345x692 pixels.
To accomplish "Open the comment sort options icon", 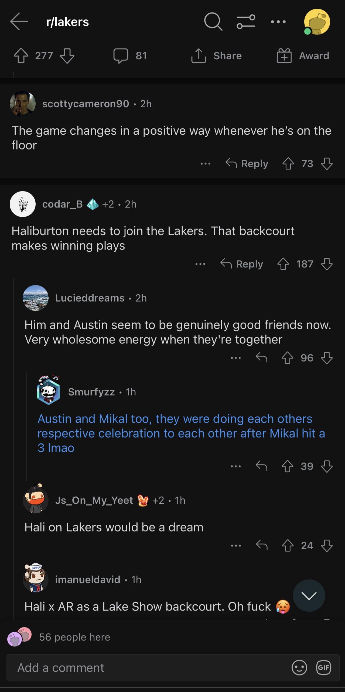I will tap(246, 22).
